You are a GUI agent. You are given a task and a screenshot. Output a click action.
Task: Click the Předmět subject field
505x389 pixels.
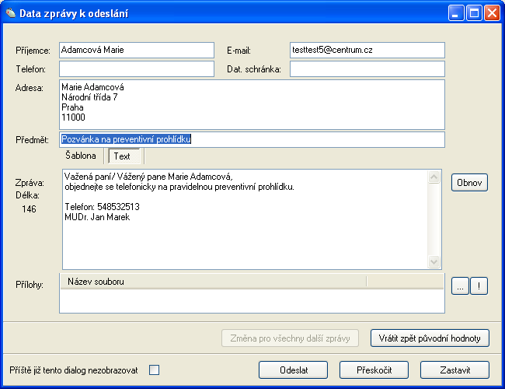(251, 139)
